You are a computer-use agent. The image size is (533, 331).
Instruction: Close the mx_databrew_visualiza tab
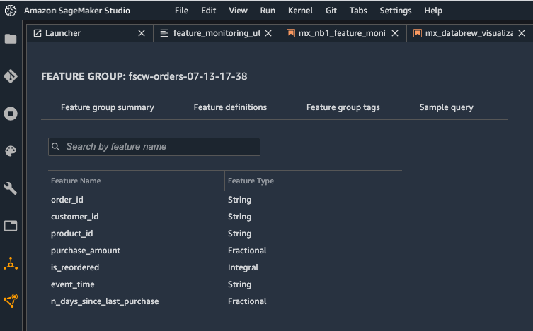click(x=522, y=33)
